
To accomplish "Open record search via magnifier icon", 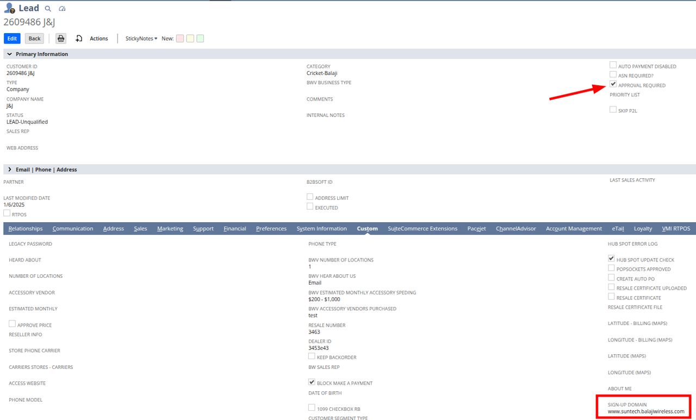I will 48,9.
